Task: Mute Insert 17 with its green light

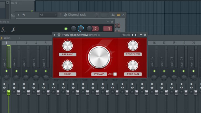Action: point(164,71)
